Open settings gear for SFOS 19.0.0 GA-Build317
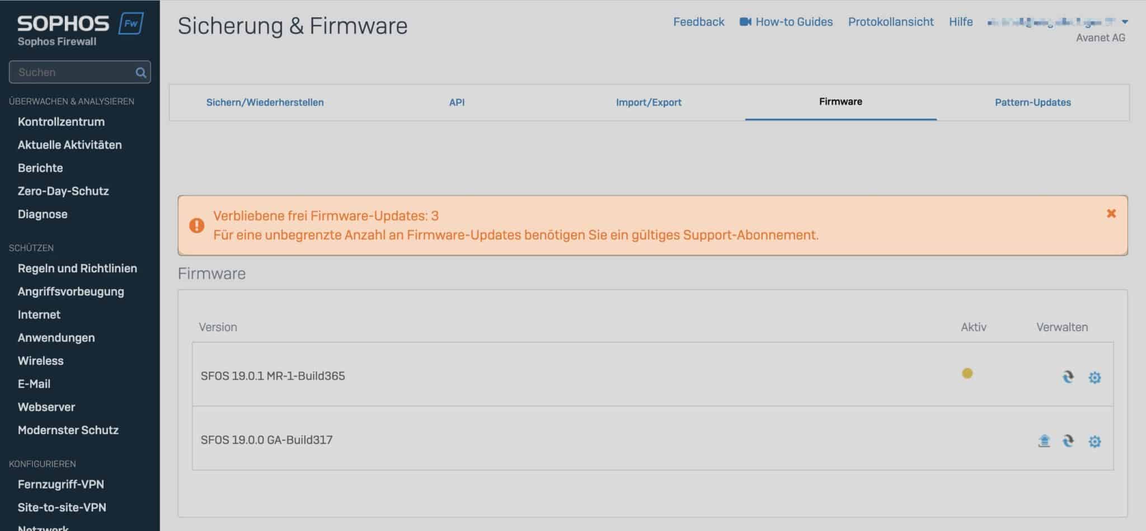This screenshot has width=1146, height=531. pyautogui.click(x=1095, y=441)
